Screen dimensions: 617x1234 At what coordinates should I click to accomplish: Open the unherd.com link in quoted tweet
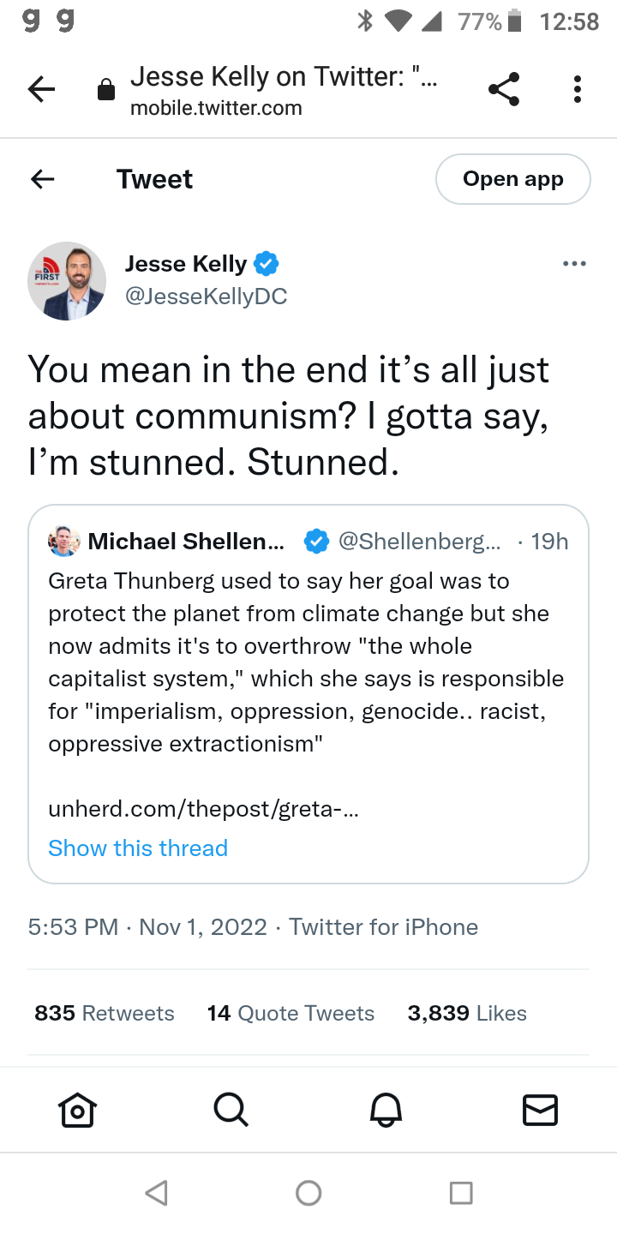click(203, 809)
